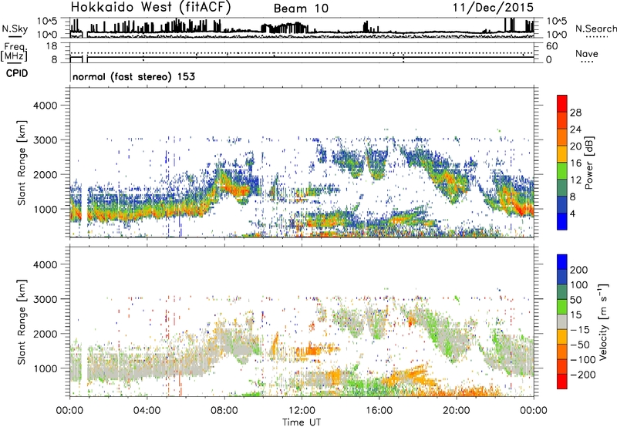Click the '16' label on Power colour bar
Image resolution: width=617 pixels, height=427 pixels.
point(575,163)
